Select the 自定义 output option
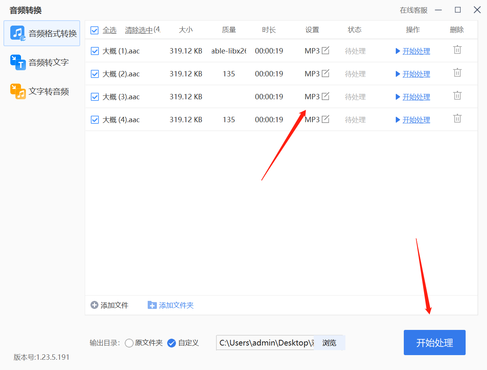Viewport: 487px width, 370px height. click(x=171, y=343)
